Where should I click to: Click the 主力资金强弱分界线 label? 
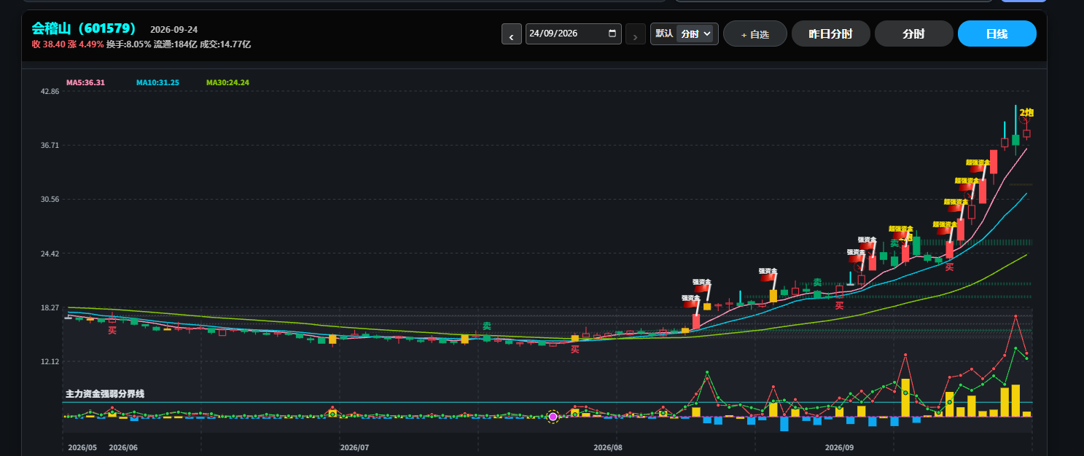coord(105,394)
